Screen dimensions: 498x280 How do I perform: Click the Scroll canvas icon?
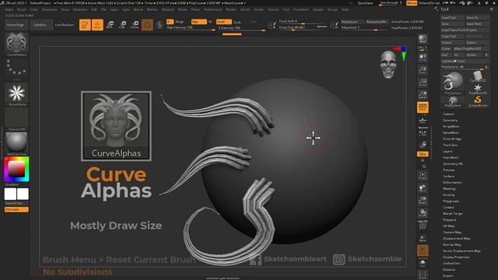tap(423, 57)
